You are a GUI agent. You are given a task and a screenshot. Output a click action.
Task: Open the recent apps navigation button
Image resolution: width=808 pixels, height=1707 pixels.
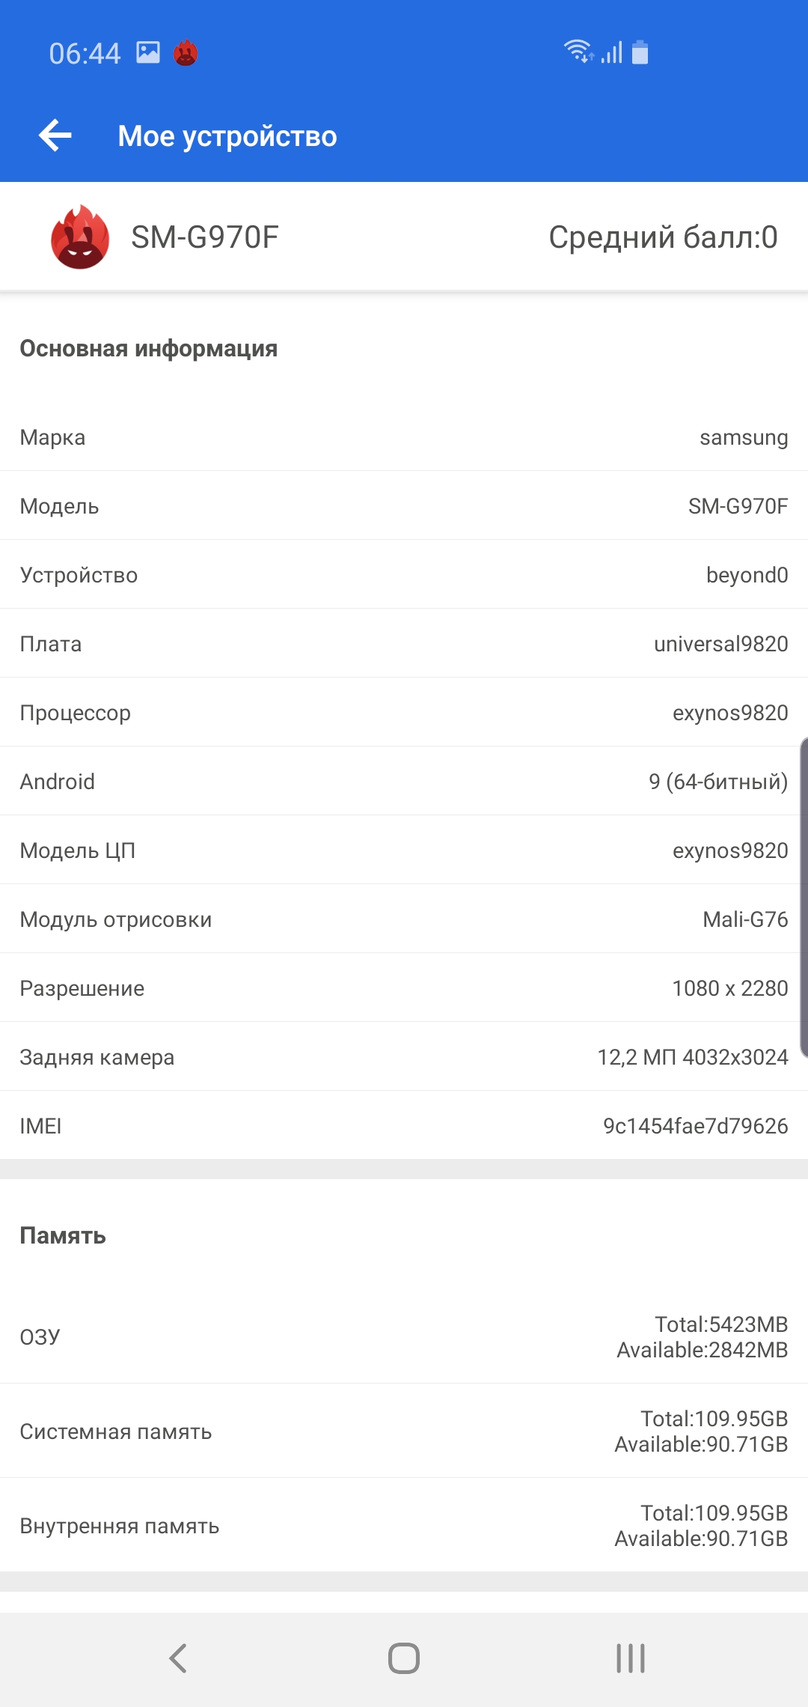click(631, 1658)
